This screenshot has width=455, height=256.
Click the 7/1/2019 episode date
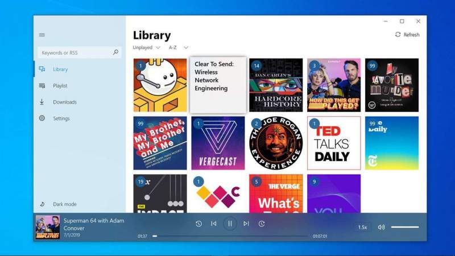(x=72, y=235)
